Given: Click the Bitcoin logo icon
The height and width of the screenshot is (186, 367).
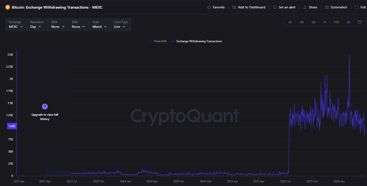Looking at the screenshot, I should pyautogui.click(x=7, y=7).
